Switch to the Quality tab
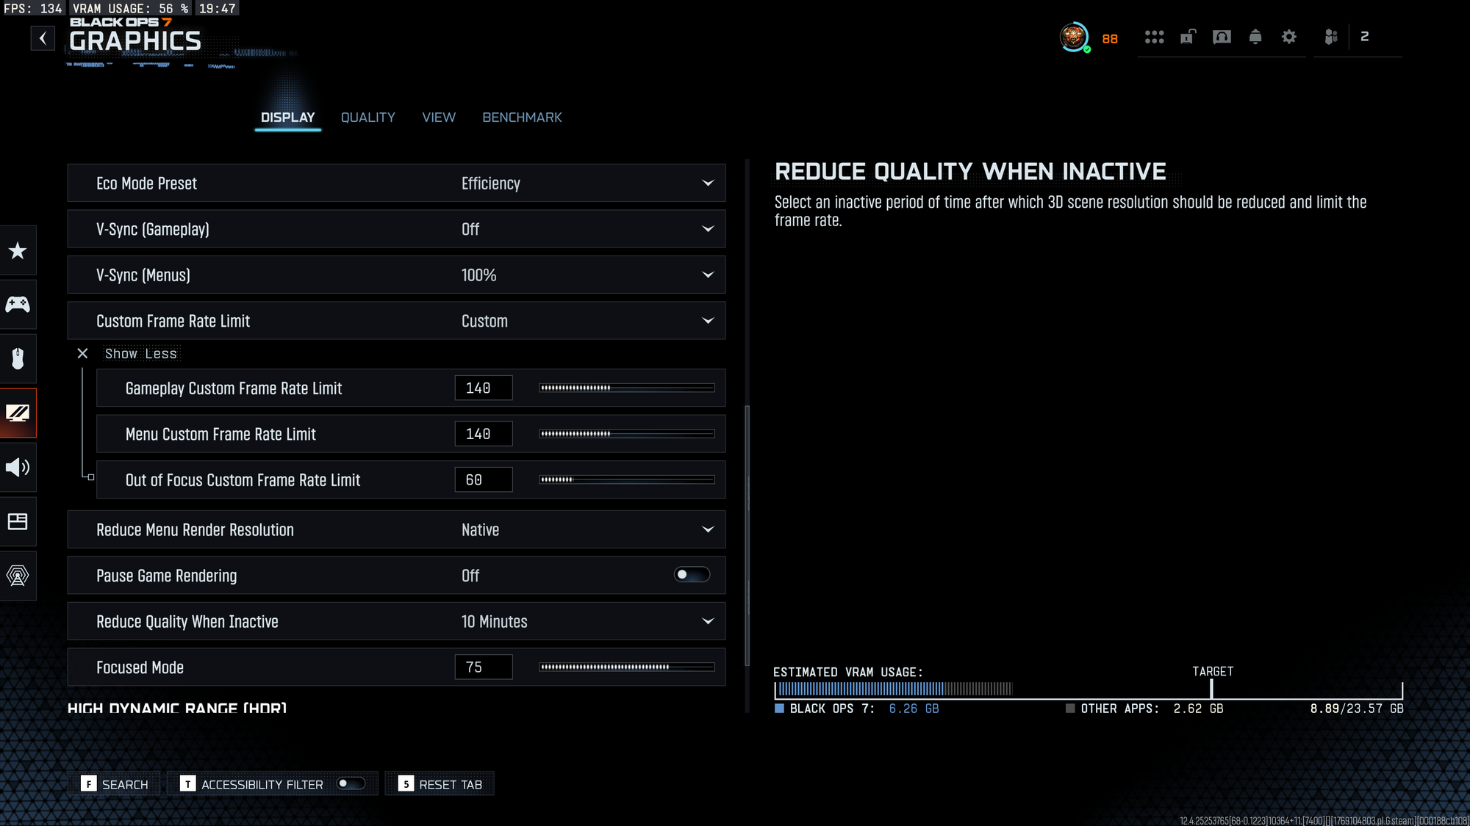 point(367,117)
